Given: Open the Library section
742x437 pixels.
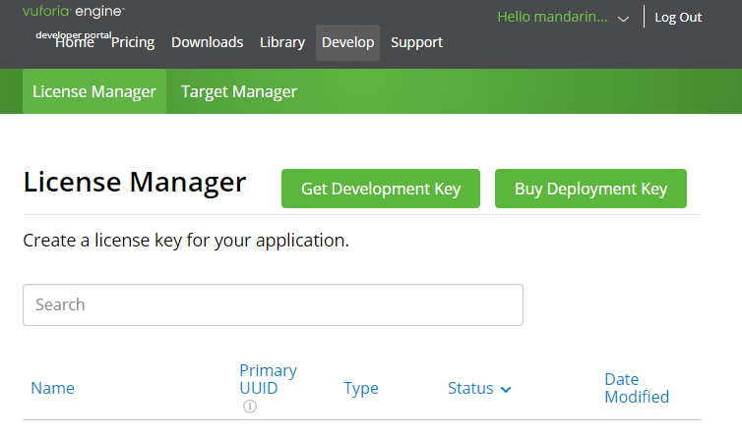Looking at the screenshot, I should 282,42.
